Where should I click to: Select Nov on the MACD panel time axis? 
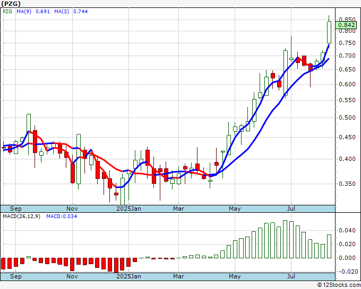pyautogui.click(x=72, y=276)
